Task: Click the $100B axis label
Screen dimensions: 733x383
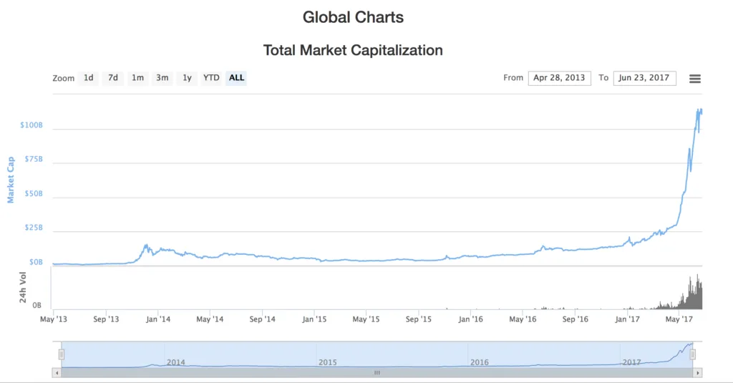Action: point(31,125)
